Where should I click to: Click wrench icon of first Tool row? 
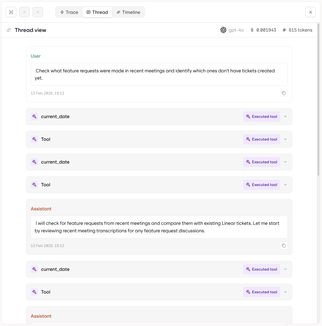[x=34, y=139]
